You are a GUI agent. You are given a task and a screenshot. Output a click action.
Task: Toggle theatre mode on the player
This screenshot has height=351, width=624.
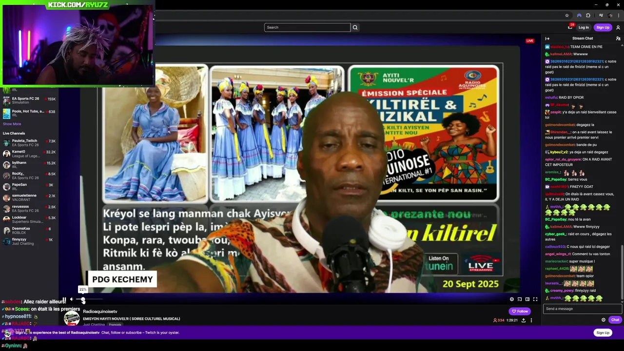527,299
